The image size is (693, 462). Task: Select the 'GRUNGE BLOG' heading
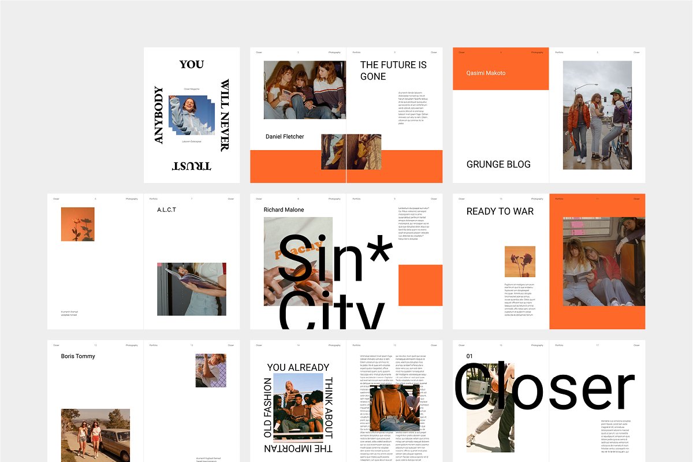tap(498, 165)
